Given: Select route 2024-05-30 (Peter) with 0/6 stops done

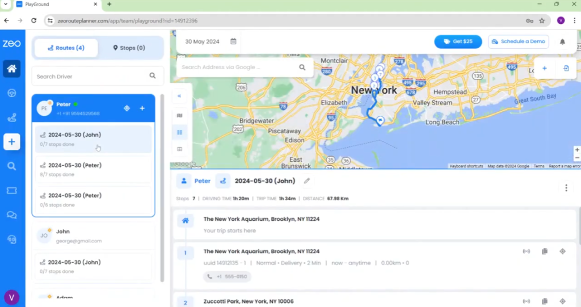Looking at the screenshot, I should 94,200.
